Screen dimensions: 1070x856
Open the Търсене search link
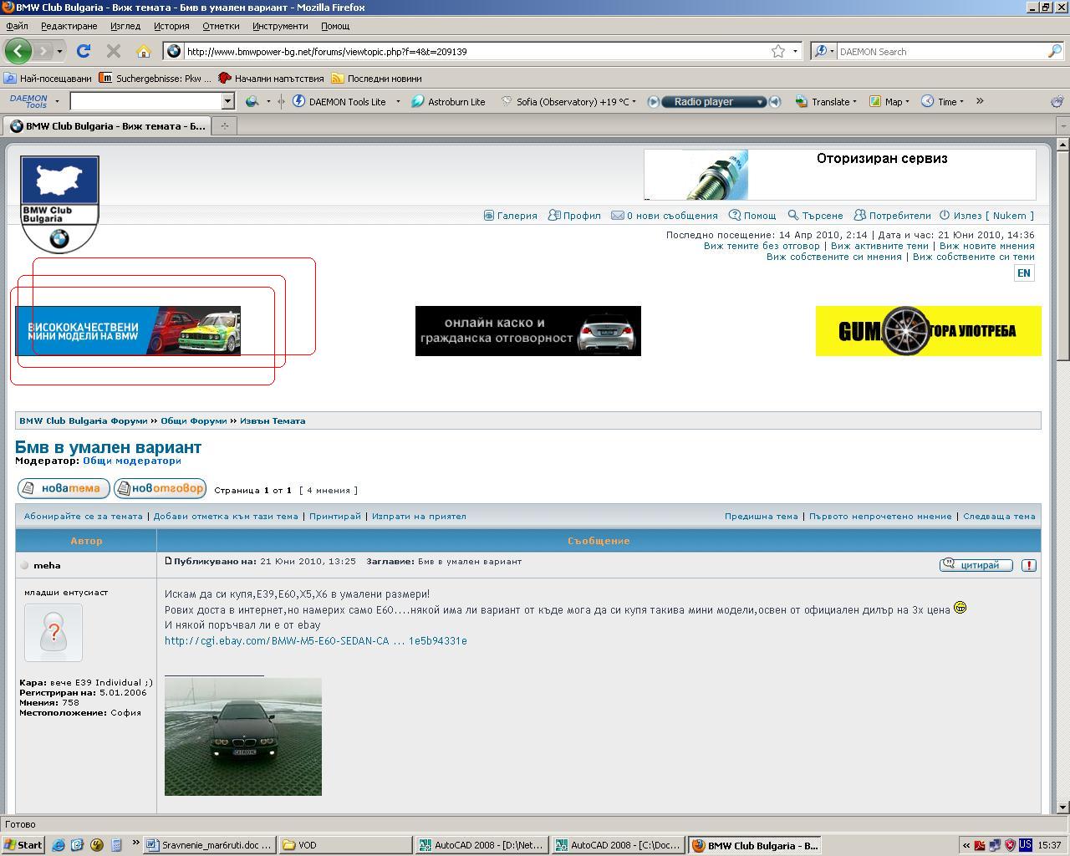click(815, 216)
